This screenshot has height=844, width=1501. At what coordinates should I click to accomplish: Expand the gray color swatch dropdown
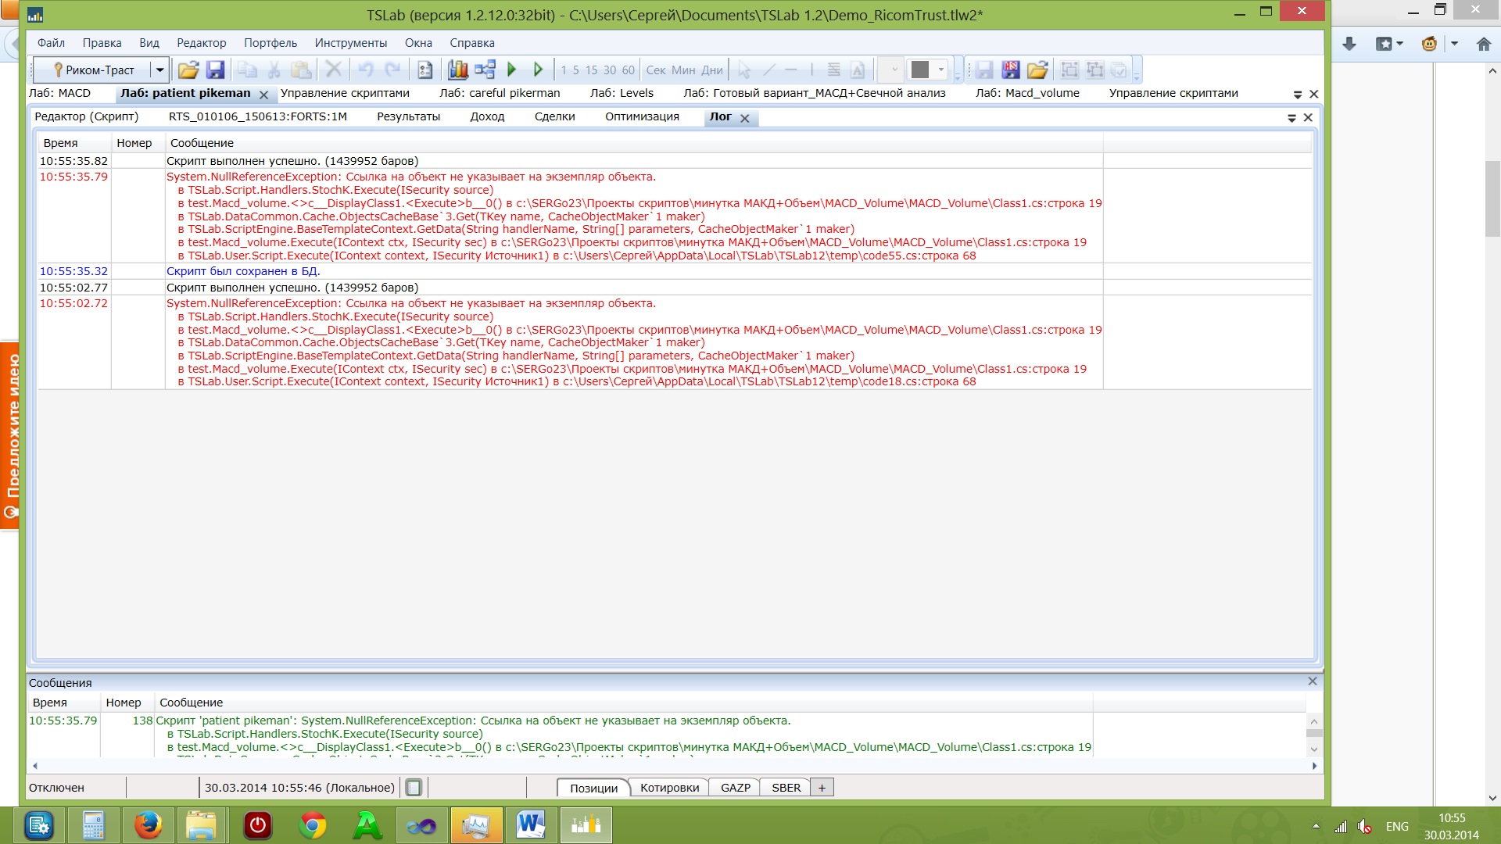pos(940,70)
